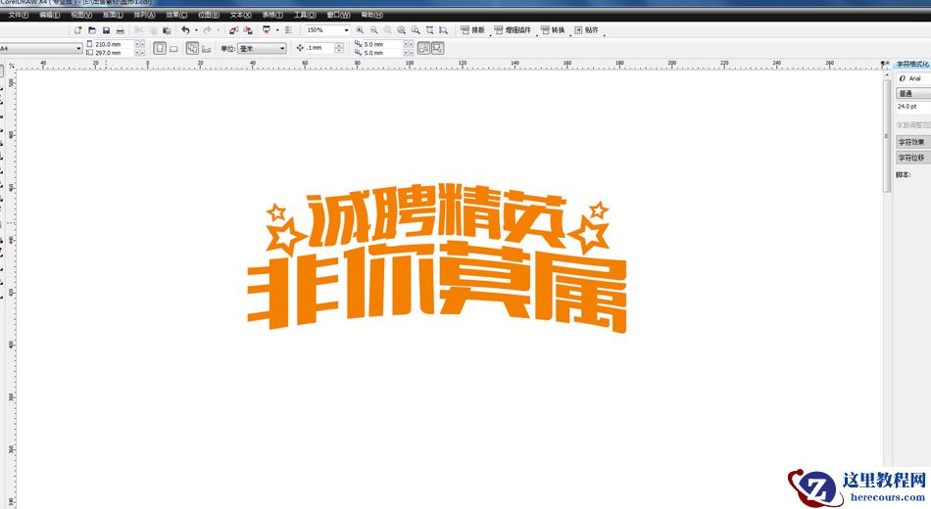Open the 单位 units dropdown (毫米)

[x=262, y=49]
